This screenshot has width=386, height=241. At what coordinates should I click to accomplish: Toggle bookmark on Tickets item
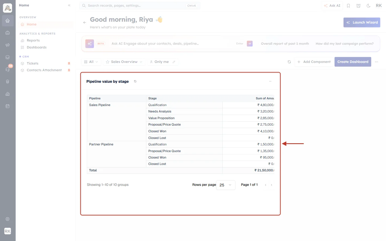pos(69,63)
